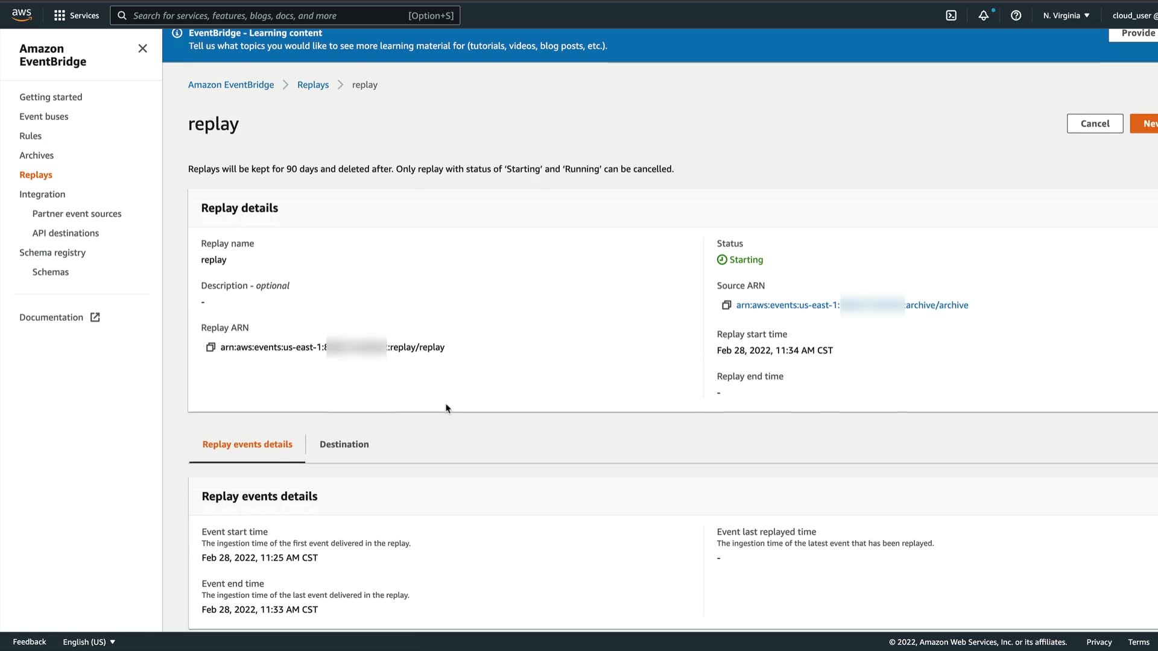Click the Documentation external link icon

coord(95,317)
